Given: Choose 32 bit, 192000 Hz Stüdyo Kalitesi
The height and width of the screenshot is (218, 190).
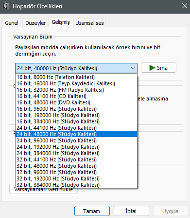Looking at the screenshot, I should click(x=76, y=178).
